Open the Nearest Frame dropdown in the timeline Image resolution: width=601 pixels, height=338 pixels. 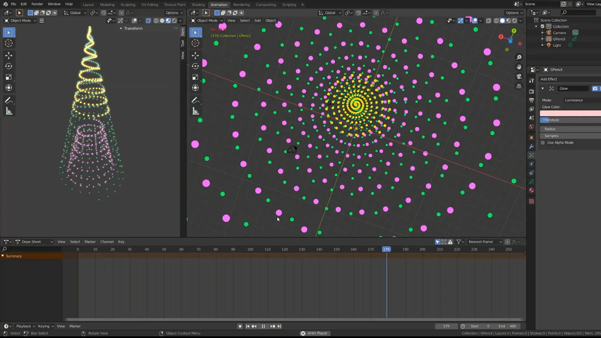coord(485,241)
